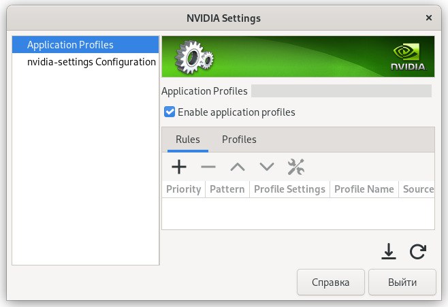The image size is (448, 307).
Task: Close the NVIDIA Settings window
Action: [x=428, y=17]
